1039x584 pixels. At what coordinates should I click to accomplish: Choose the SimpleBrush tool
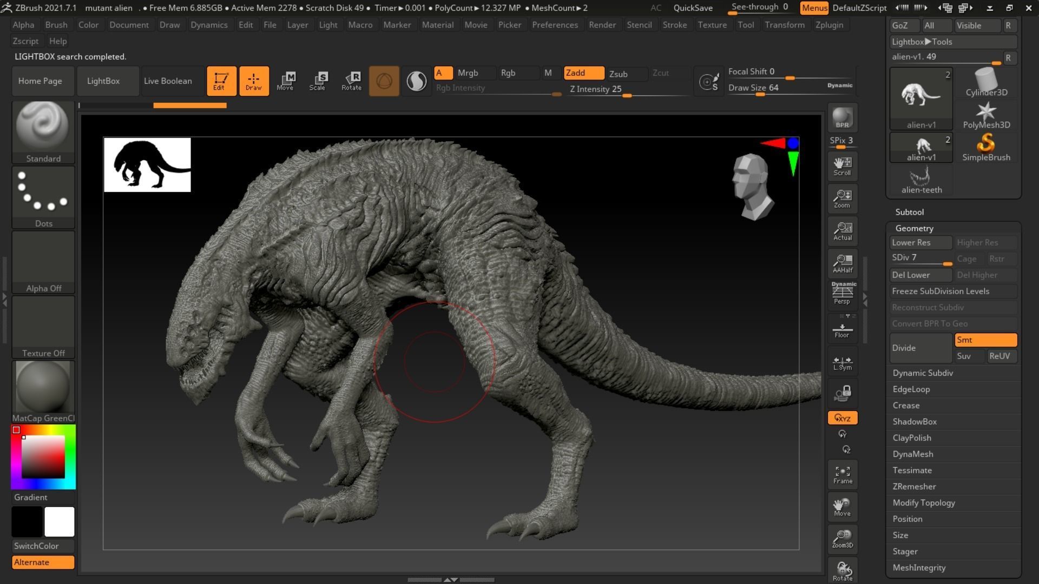tap(986, 146)
